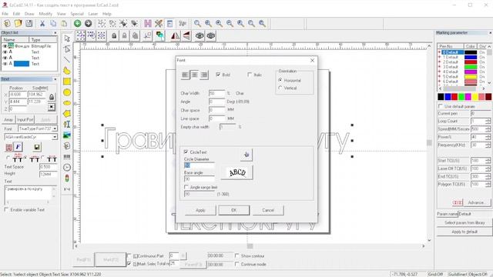The width and height of the screenshot is (493, 277).
Task: Click the Copy icon in toolbar
Action: tap(53, 23)
